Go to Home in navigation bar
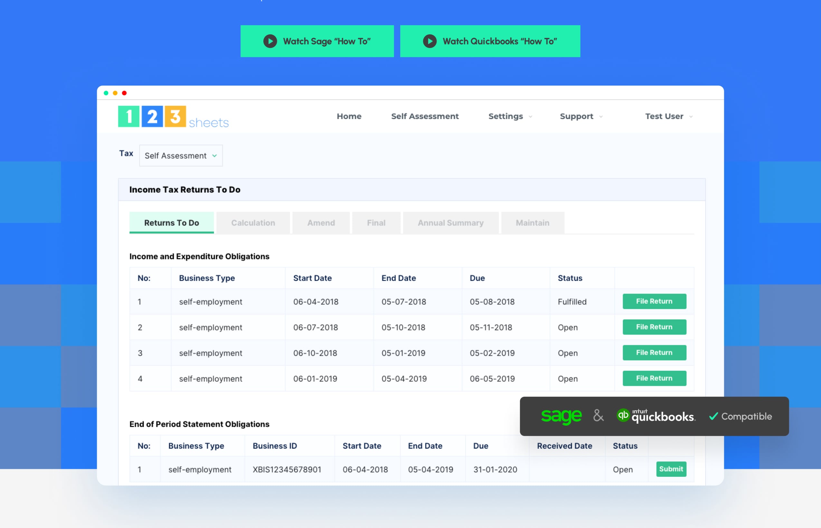Screen dimensions: 821x528 349,116
